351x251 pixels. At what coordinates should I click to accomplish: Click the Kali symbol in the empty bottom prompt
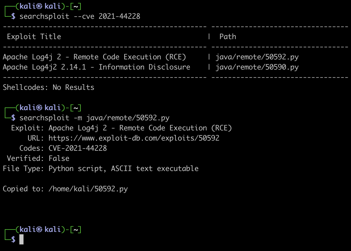pyautogui.click(x=39, y=230)
